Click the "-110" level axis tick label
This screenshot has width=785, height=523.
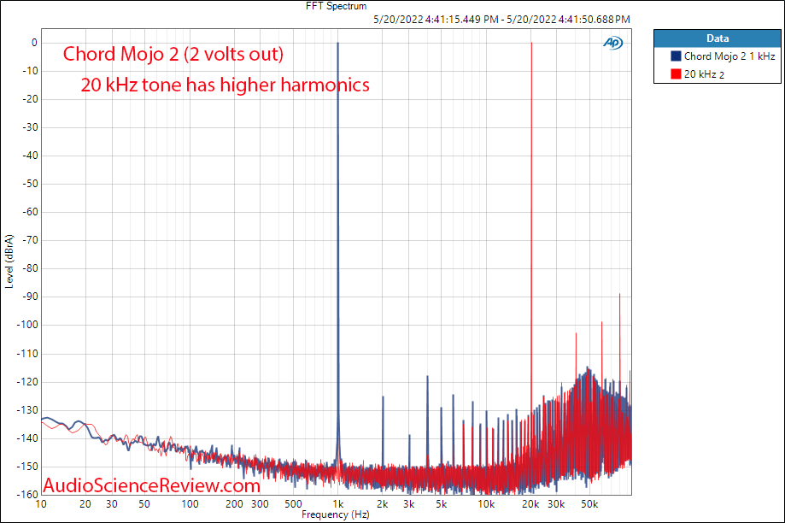28,354
